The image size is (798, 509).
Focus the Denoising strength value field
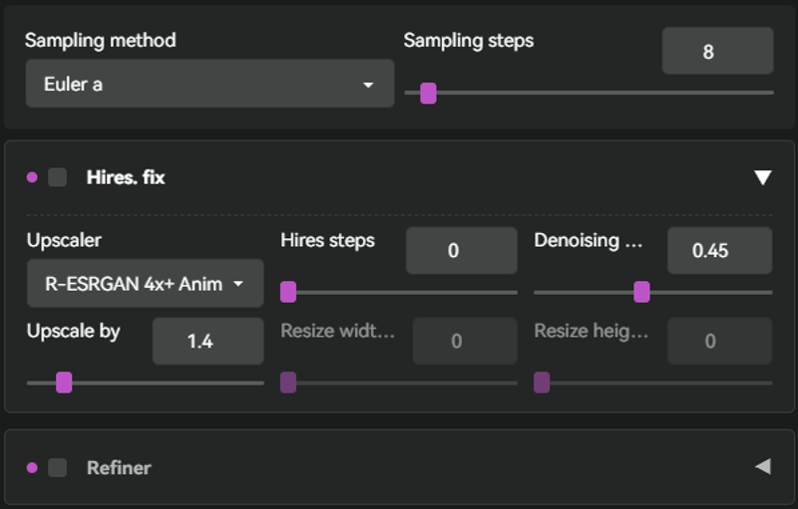(x=719, y=250)
